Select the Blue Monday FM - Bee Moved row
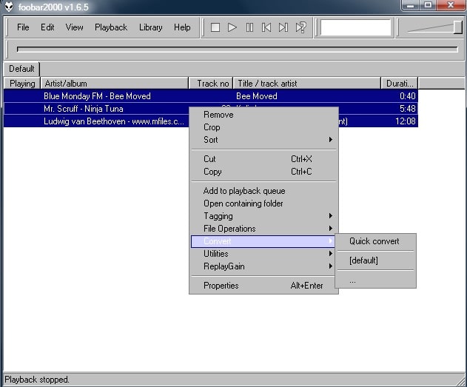The height and width of the screenshot is (387, 467). [x=210, y=96]
